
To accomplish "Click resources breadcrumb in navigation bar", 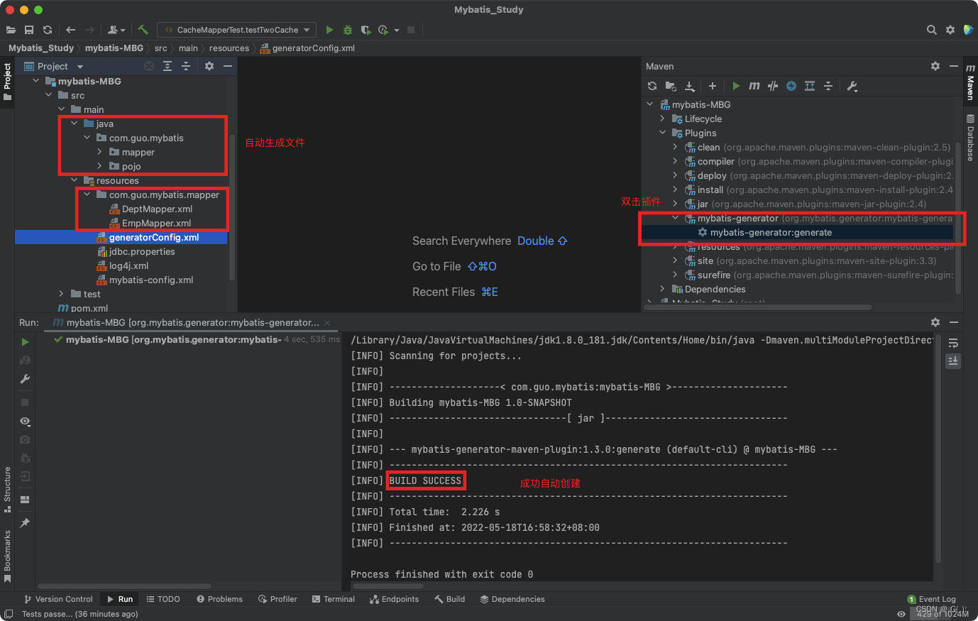I will [229, 48].
